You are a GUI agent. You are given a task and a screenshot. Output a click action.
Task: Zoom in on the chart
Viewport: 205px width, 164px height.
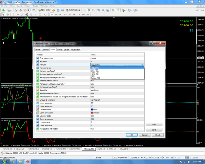pos(99,10)
